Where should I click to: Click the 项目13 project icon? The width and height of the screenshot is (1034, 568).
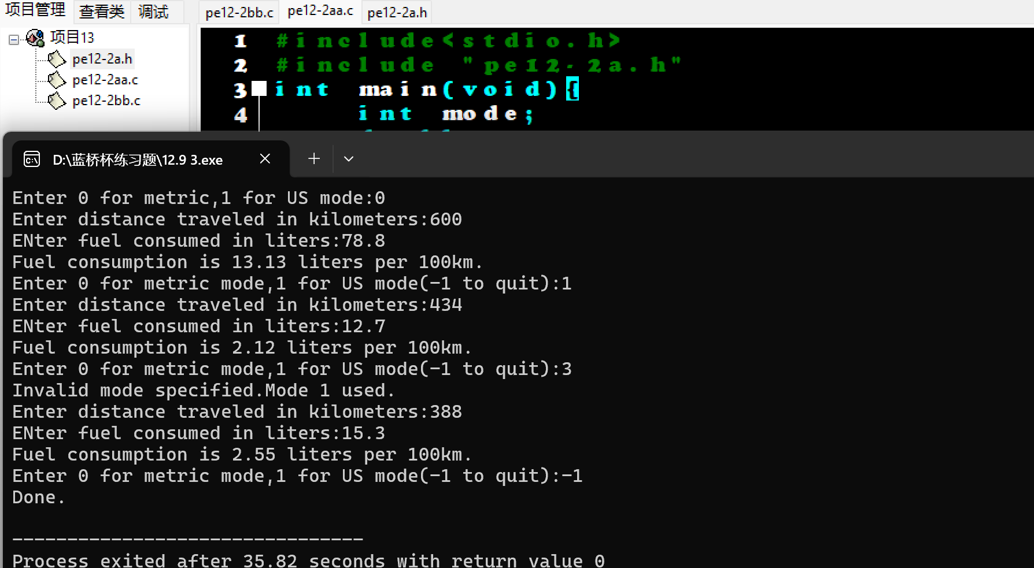click(35, 38)
